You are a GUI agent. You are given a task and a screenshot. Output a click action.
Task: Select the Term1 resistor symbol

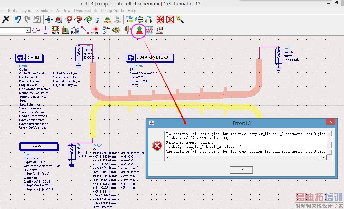click(72, 152)
